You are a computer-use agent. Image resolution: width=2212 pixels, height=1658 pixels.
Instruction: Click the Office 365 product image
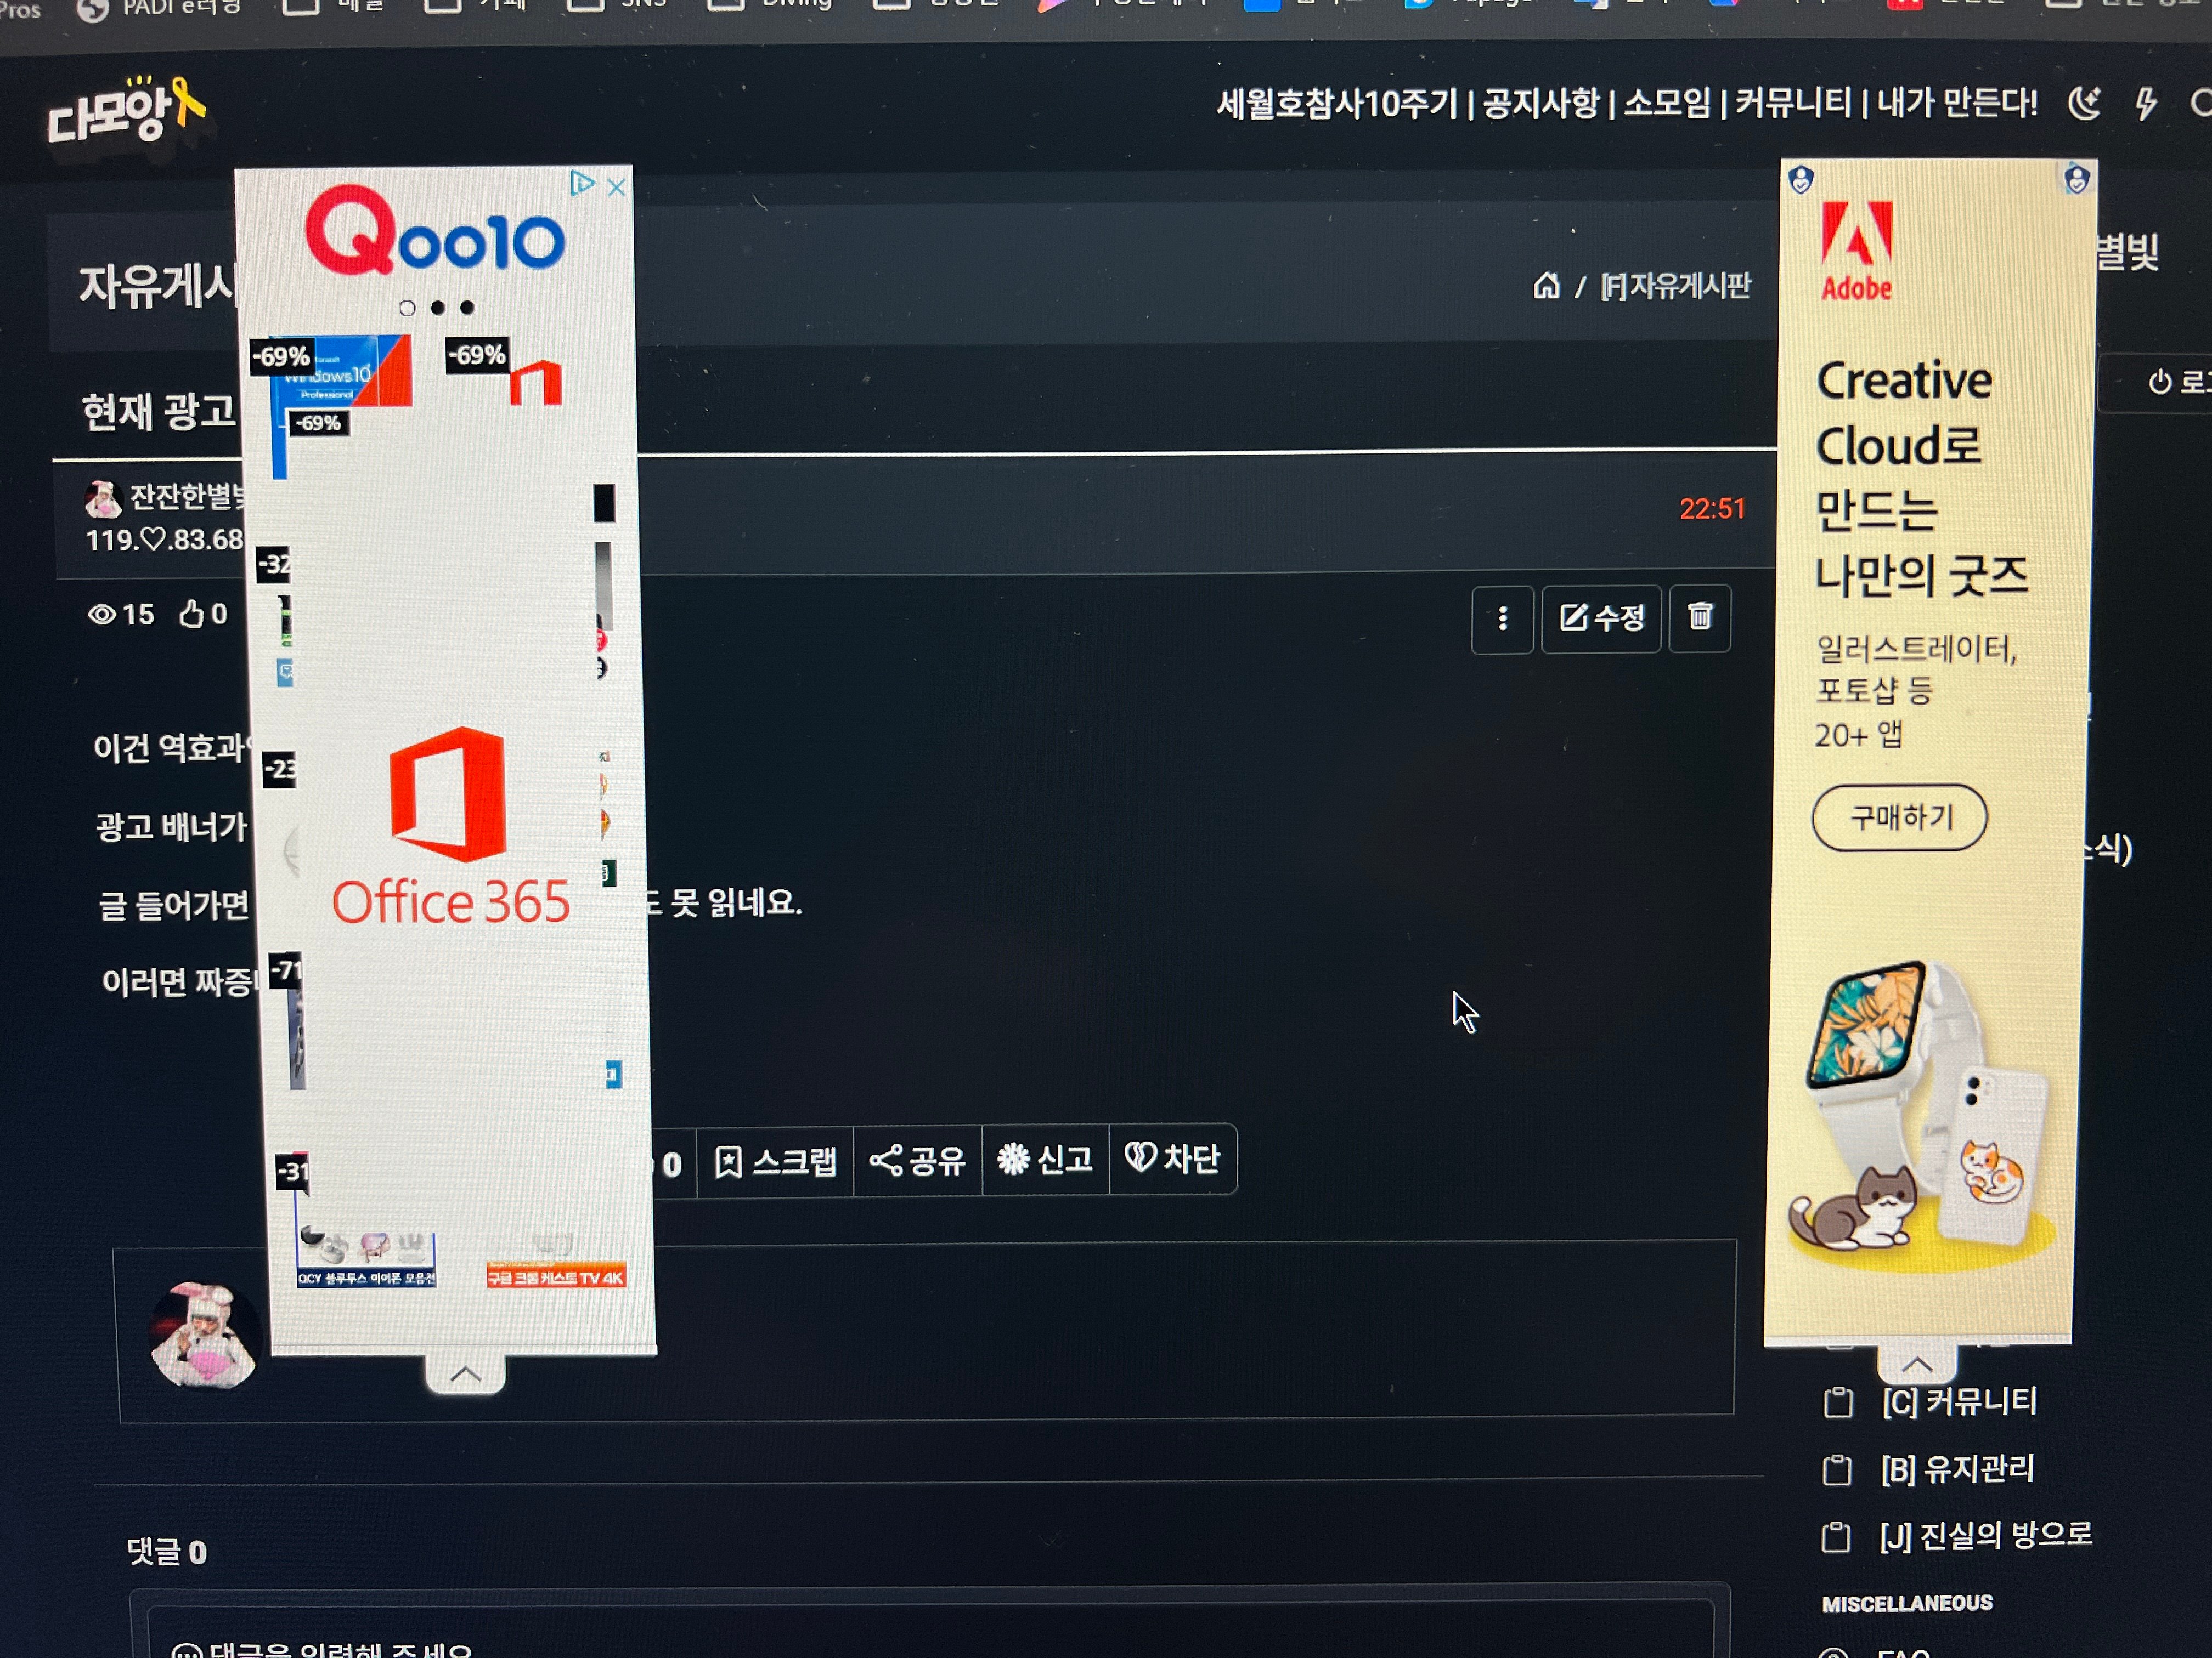point(449,826)
